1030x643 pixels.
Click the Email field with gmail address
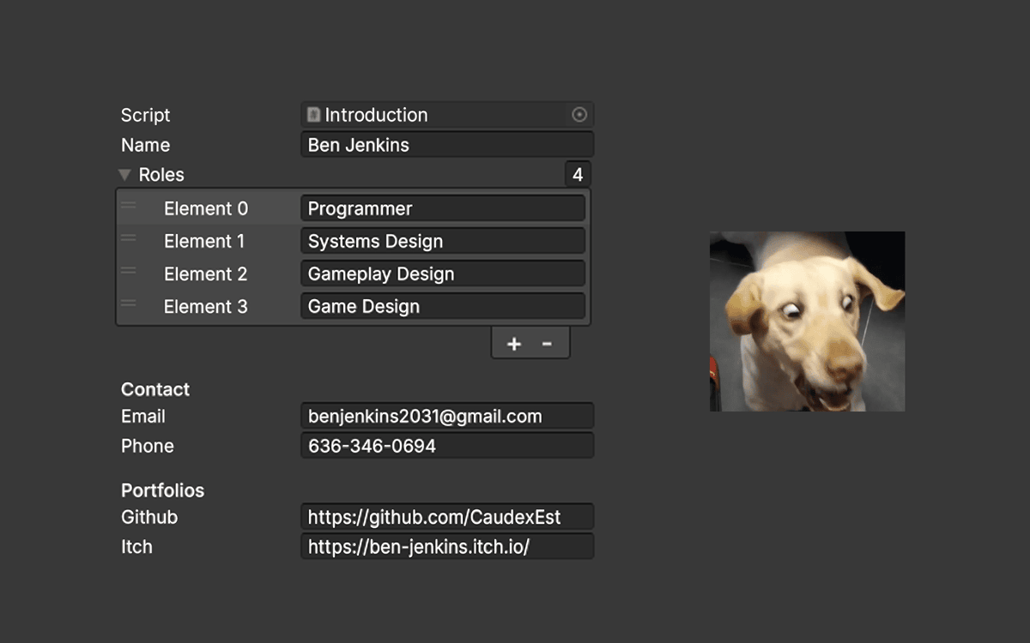447,417
